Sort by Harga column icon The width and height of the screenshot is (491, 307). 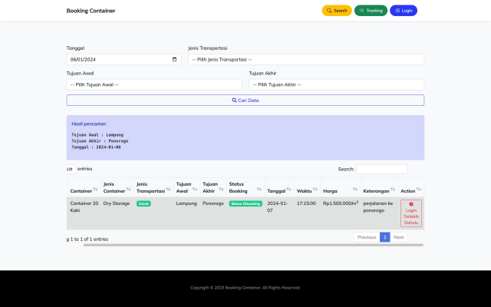click(356, 190)
